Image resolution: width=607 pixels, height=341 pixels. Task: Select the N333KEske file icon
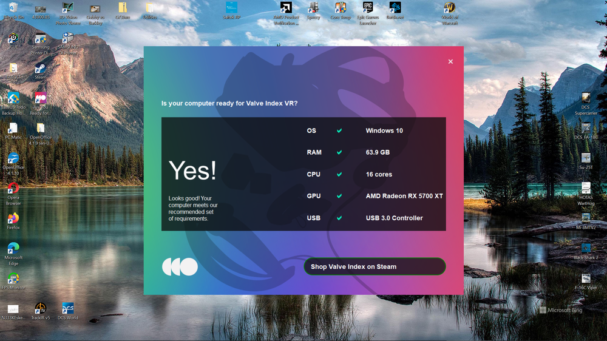pyautogui.click(x=13, y=311)
